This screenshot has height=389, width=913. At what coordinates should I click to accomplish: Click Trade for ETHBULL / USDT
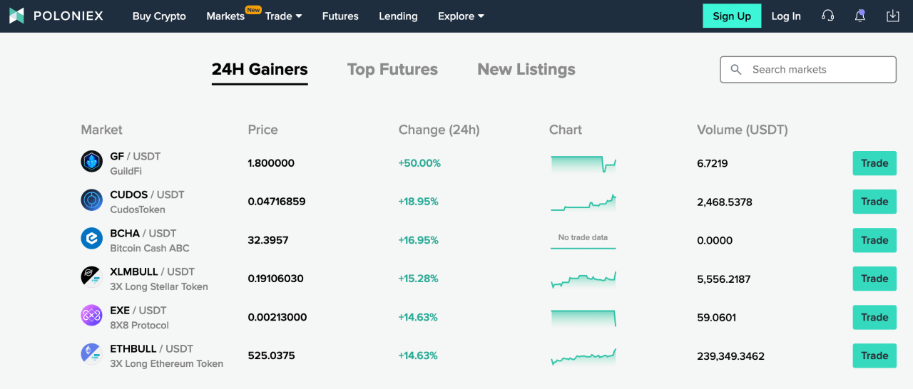coord(874,356)
